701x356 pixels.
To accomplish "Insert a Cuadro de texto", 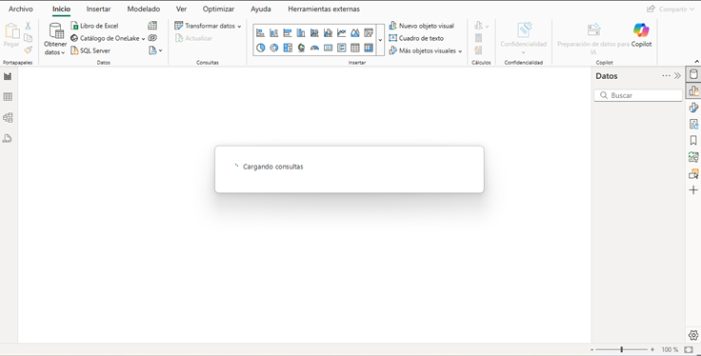I will 416,38.
